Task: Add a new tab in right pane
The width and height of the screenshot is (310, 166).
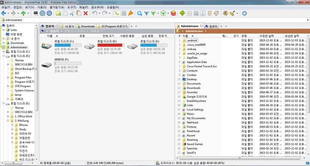Action: [x=221, y=26]
